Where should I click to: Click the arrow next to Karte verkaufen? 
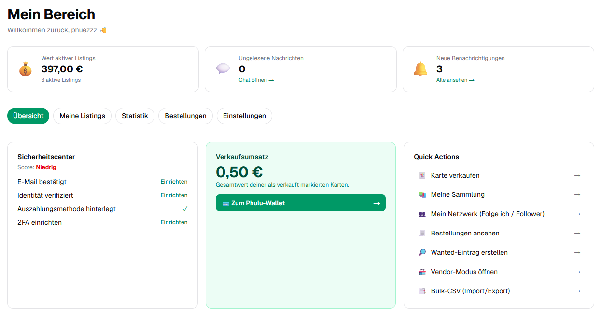click(577, 175)
